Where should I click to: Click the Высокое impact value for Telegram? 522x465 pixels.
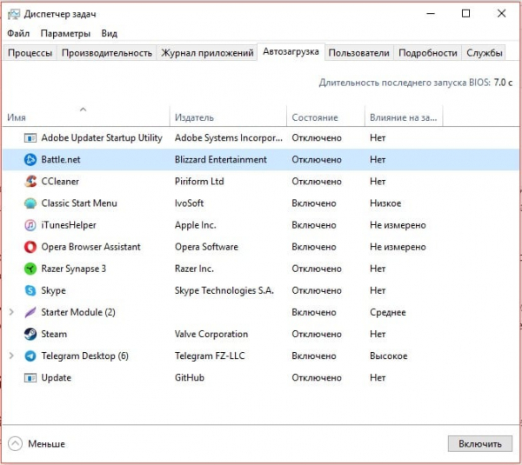pos(389,355)
